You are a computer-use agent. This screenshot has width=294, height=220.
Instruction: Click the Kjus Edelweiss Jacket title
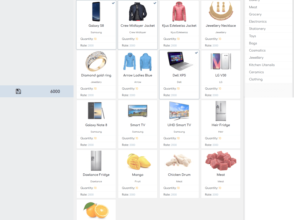click(179, 26)
